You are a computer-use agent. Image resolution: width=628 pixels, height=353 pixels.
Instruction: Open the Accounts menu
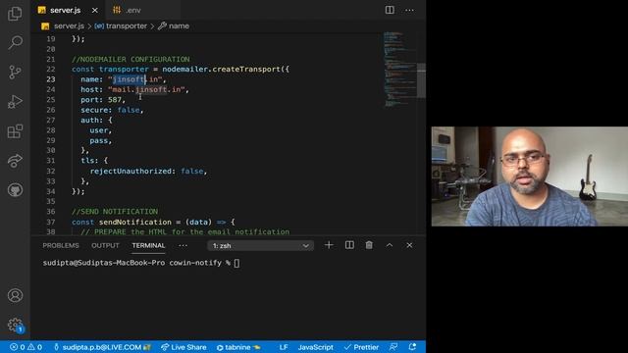pos(15,295)
